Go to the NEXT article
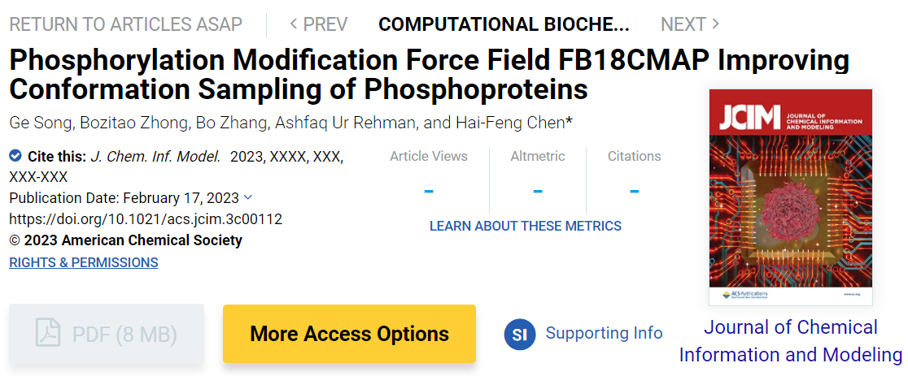Viewport: 908px width, 376px height. 690,24
